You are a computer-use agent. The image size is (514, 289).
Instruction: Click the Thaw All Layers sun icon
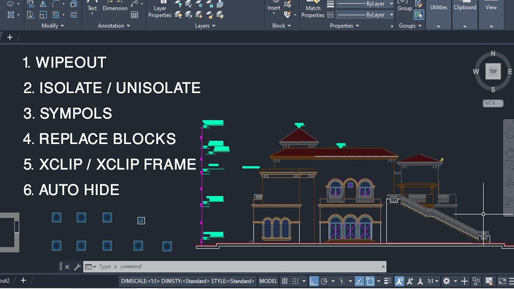point(199,15)
